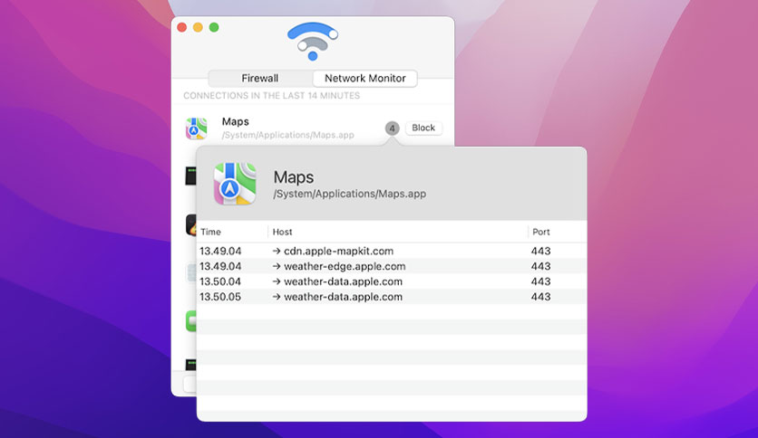This screenshot has height=438, width=758.
Task: Select the Network Monitor tab
Action: pos(365,78)
